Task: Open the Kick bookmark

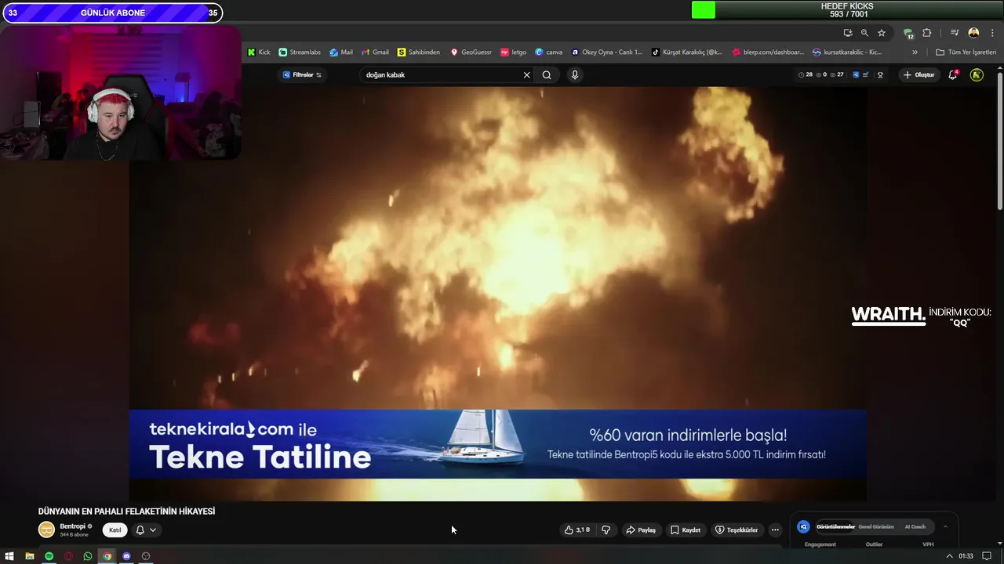Action: point(259,52)
